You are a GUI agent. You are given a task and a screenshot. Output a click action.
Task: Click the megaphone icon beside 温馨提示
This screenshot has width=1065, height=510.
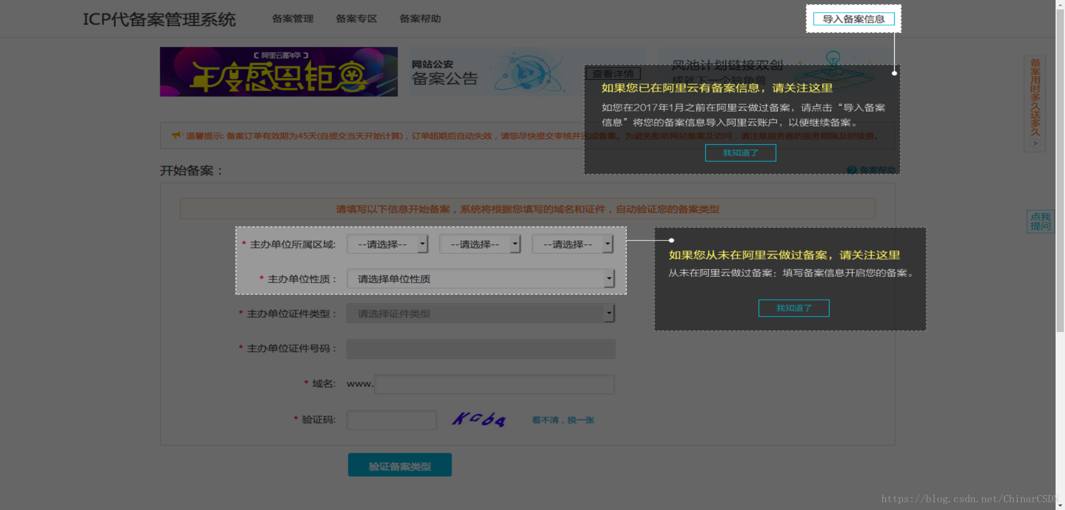pos(177,135)
